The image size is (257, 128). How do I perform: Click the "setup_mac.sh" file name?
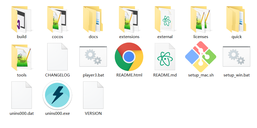click(x=201, y=75)
